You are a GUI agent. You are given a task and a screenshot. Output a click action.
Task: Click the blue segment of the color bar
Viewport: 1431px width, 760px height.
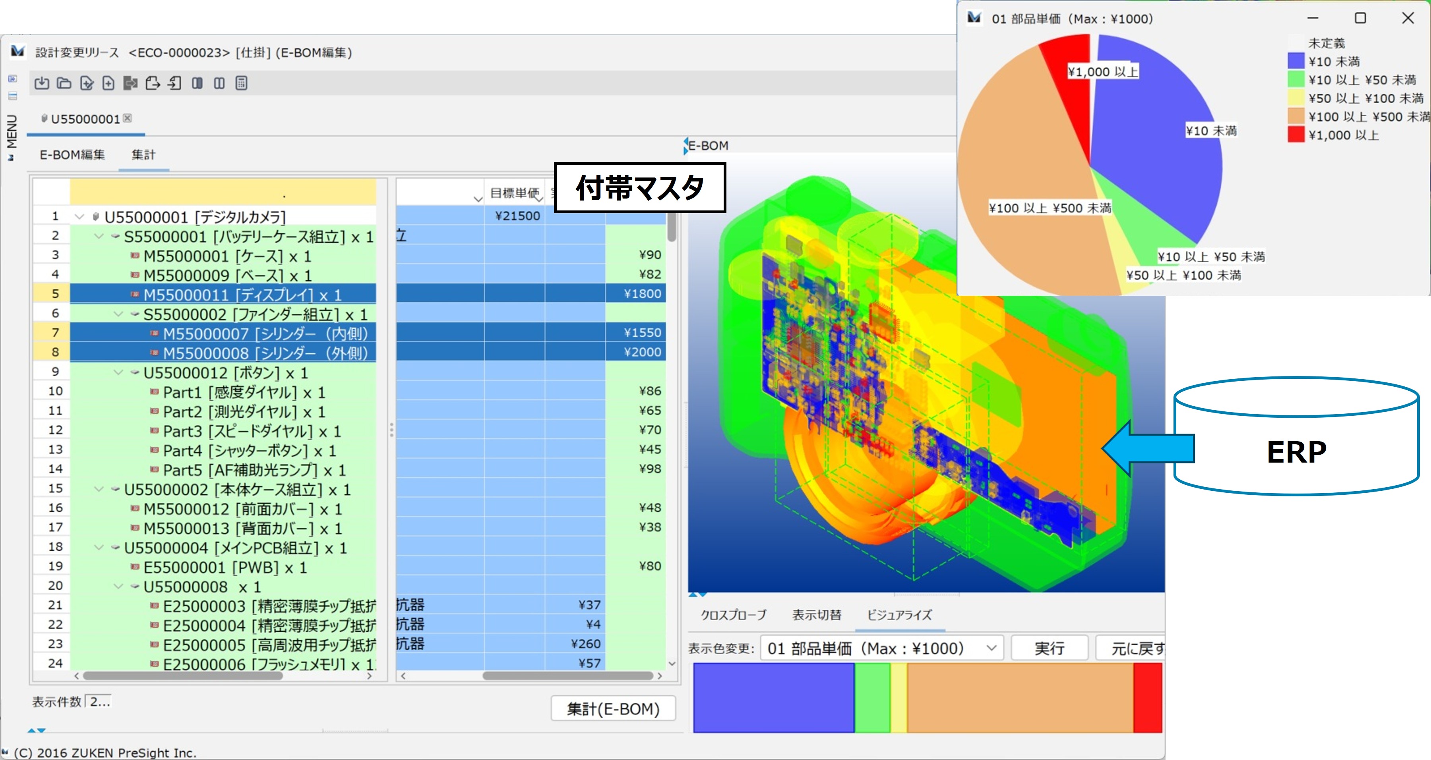point(774,698)
